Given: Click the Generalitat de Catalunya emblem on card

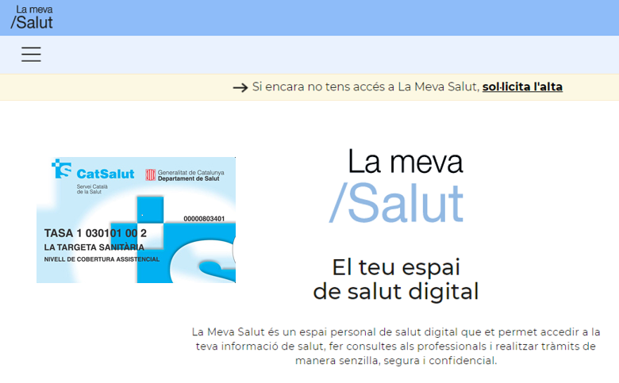Looking at the screenshot, I should tap(151, 174).
